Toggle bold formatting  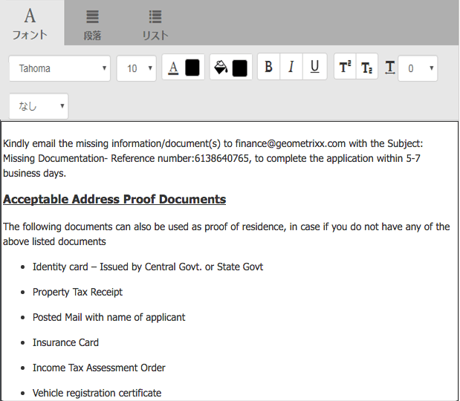268,67
